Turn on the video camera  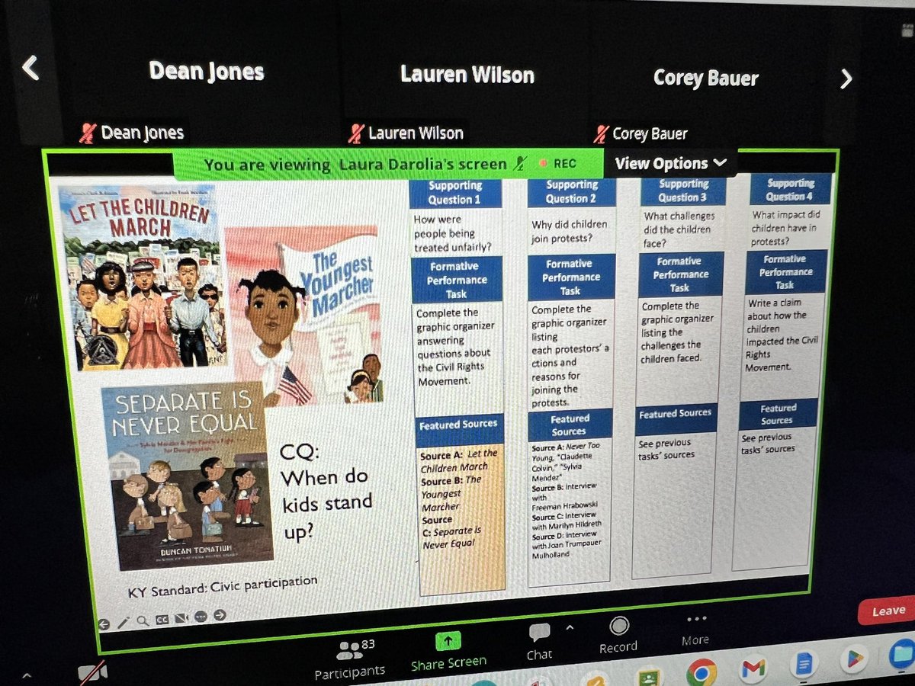click(x=92, y=674)
